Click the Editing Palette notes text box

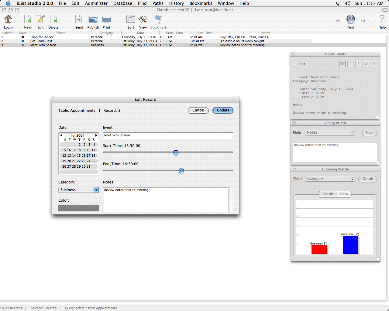coord(335,152)
